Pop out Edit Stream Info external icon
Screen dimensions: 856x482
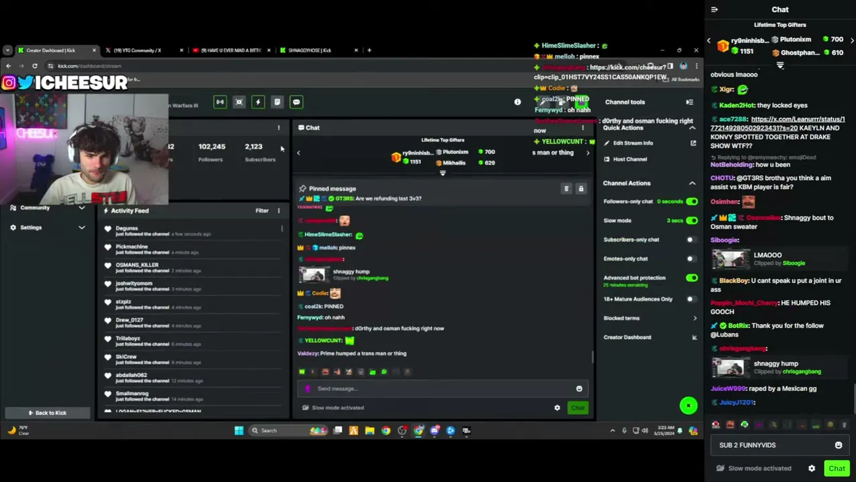click(x=693, y=143)
